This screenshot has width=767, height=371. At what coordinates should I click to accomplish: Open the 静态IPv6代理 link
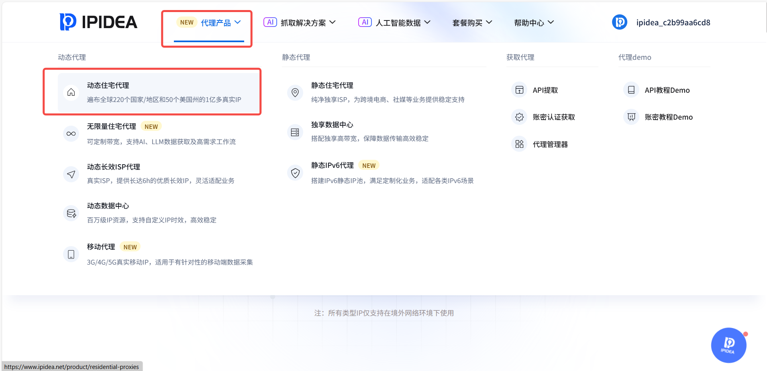[333, 165]
